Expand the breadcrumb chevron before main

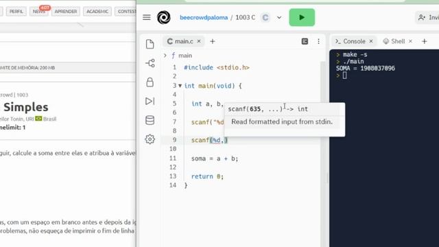(165, 56)
